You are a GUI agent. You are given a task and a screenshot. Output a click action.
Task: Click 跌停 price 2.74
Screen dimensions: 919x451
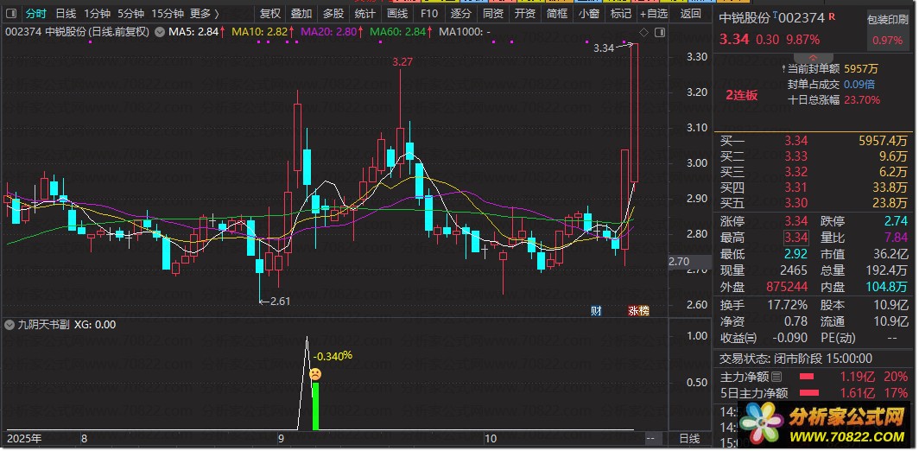click(897, 222)
